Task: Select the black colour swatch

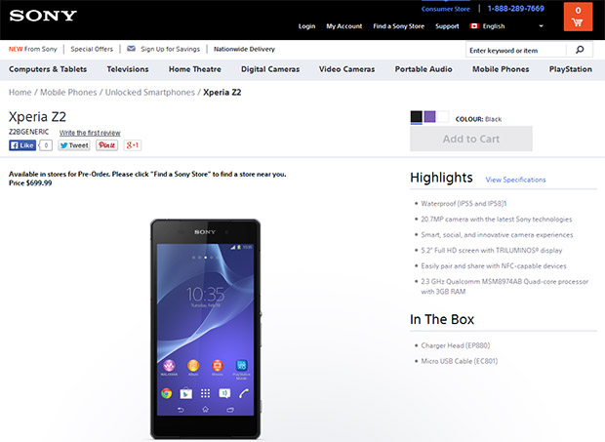Action: pyautogui.click(x=417, y=117)
